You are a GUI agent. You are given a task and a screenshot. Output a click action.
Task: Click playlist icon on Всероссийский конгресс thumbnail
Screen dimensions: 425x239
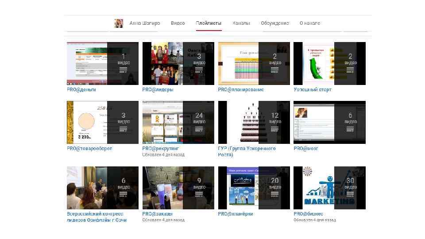(x=124, y=194)
